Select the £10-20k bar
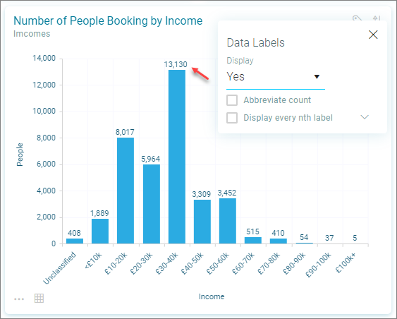The width and height of the screenshot is (397, 319). 126,191
